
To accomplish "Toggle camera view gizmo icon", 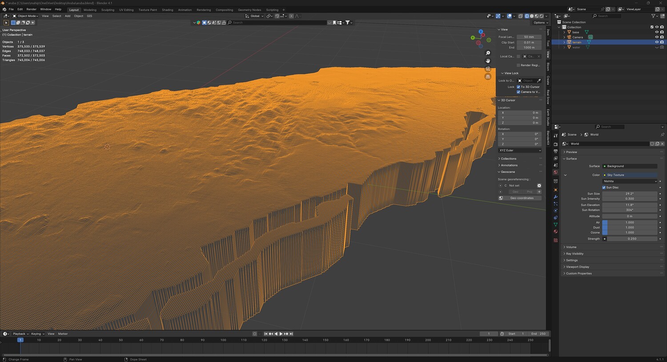I will pos(488,69).
